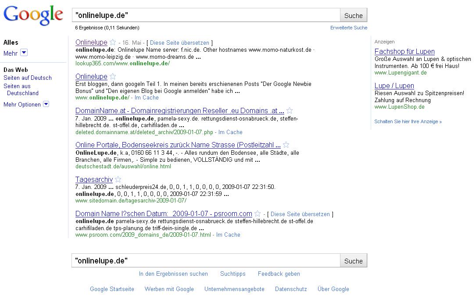Image resolution: width=476 pixels, height=295 pixels.
Task: Open DomainName.at Domainregistrierungen result
Action: (180, 111)
